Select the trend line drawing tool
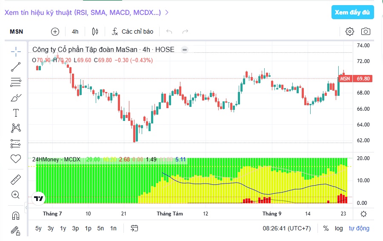 16,67
